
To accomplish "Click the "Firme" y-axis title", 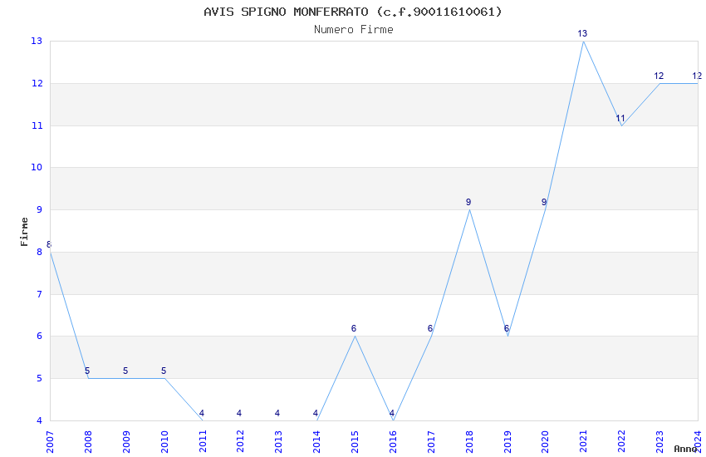I will pos(24,232).
